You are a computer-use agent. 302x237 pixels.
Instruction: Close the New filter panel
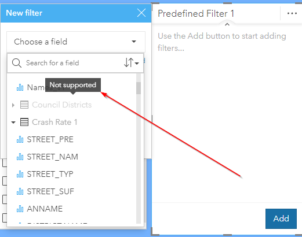(x=141, y=13)
